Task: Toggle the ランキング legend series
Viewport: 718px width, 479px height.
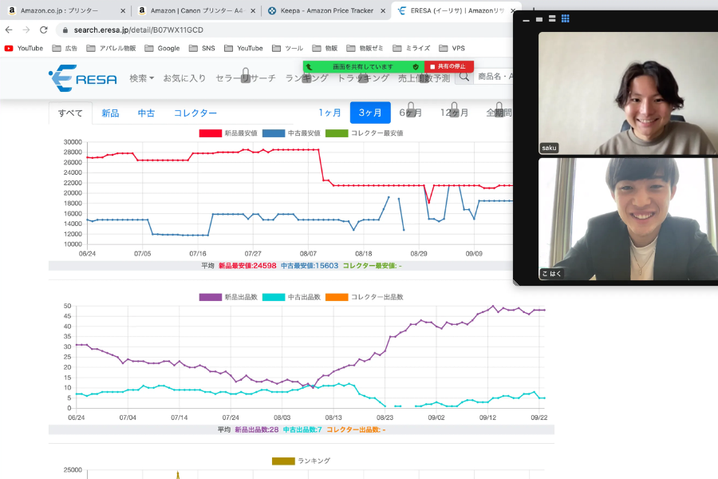Action: (x=301, y=461)
